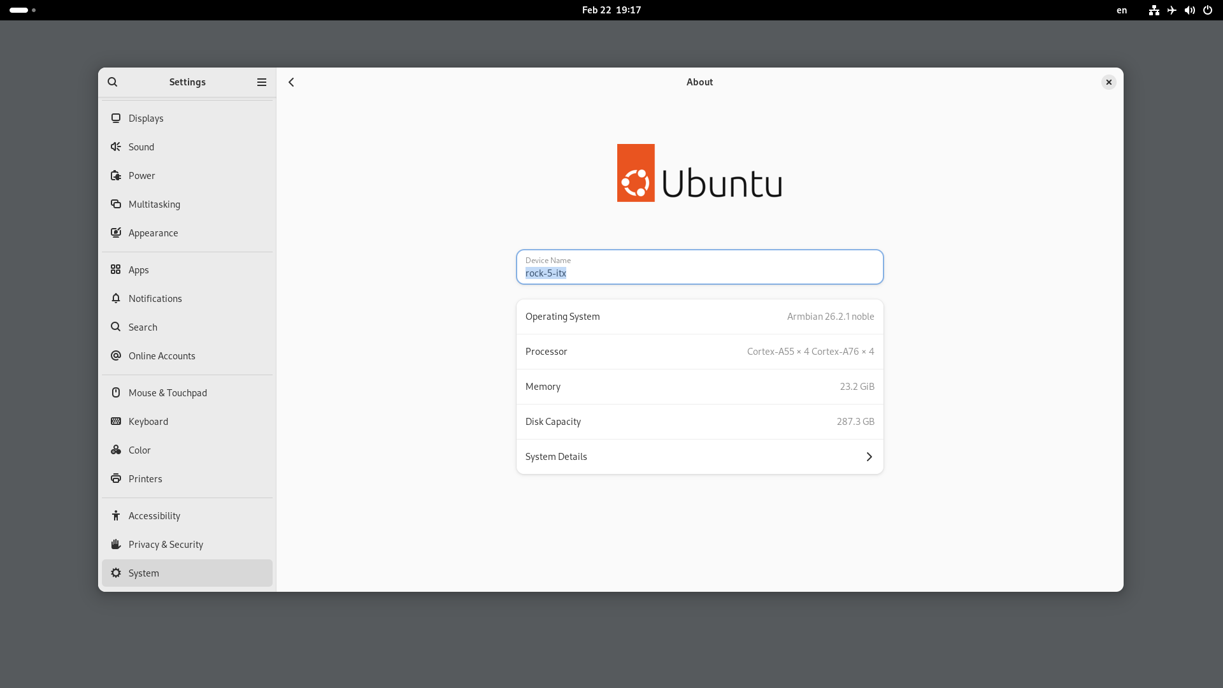
Task: Click the search magnifier icon in Settings header
Action: pos(113,82)
